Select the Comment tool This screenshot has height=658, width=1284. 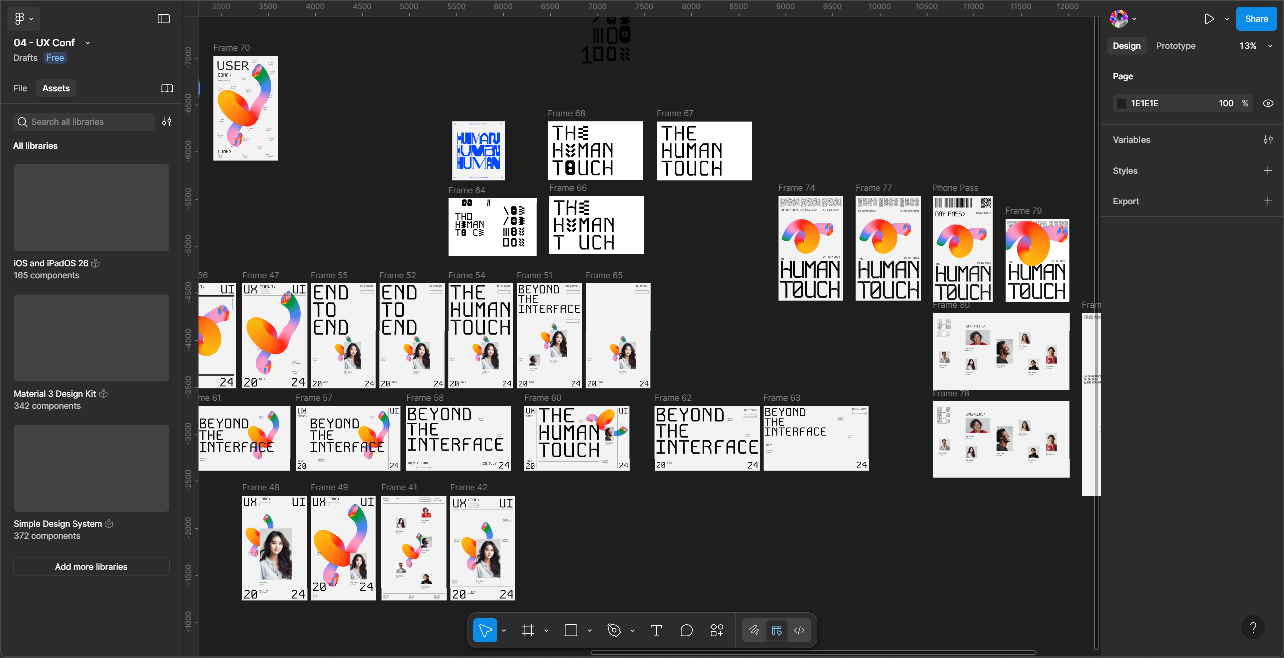pyautogui.click(x=686, y=630)
